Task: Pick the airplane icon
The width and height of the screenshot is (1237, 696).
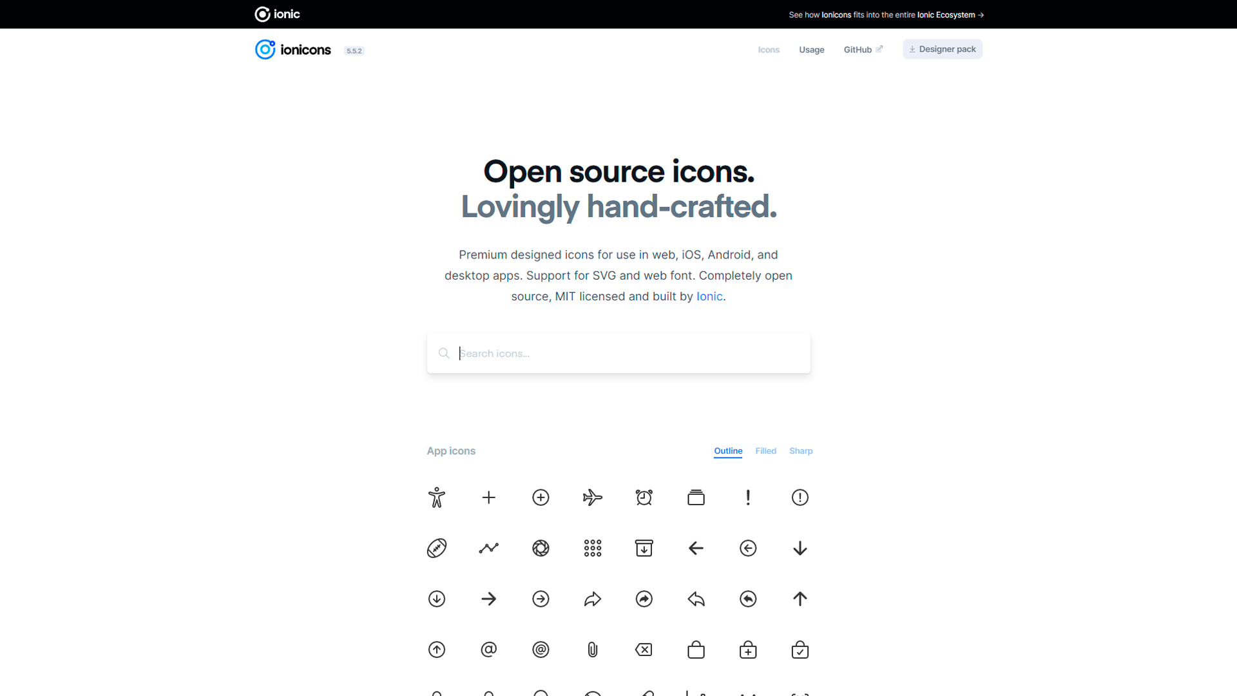Action: [593, 498]
